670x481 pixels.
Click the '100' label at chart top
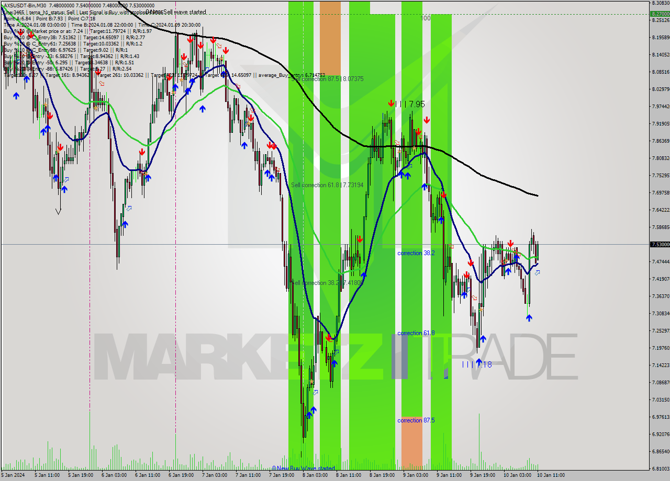(x=426, y=18)
